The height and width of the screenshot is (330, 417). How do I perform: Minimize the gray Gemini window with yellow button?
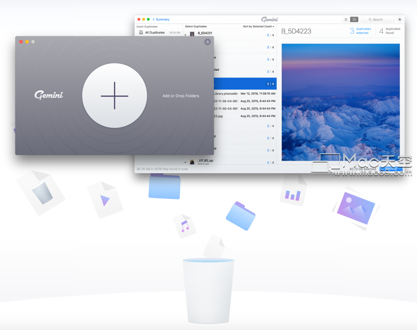pos(27,42)
